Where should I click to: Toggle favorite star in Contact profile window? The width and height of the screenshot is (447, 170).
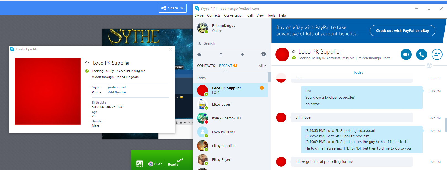87,63
